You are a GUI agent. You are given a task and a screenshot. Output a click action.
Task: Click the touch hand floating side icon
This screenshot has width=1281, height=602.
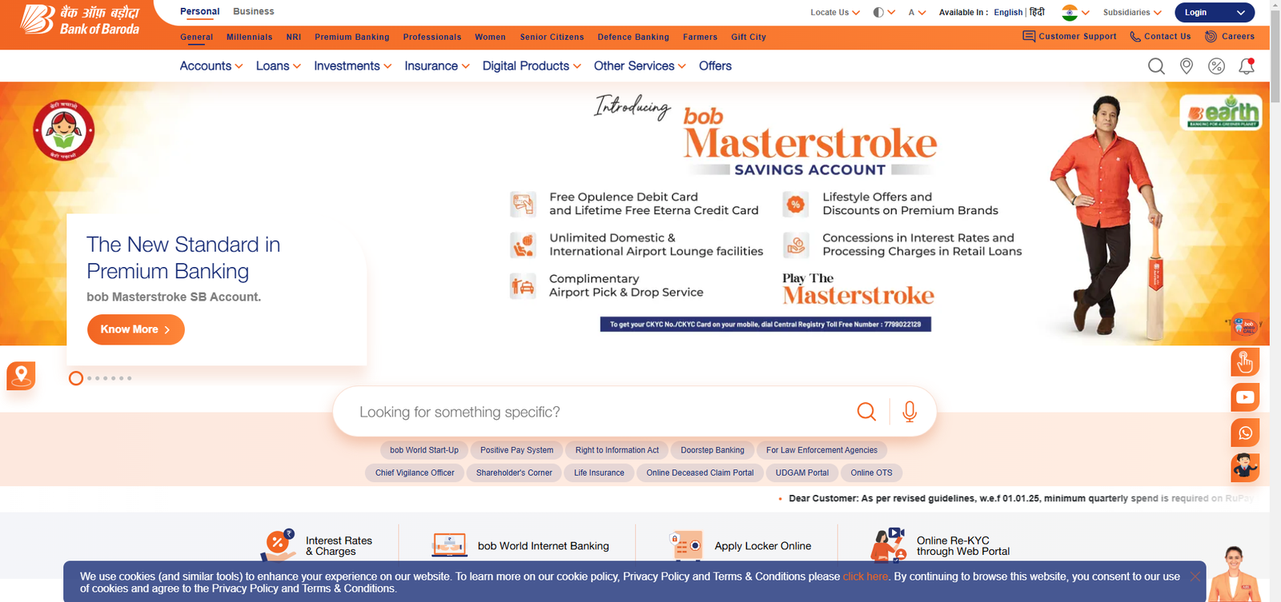click(1245, 362)
